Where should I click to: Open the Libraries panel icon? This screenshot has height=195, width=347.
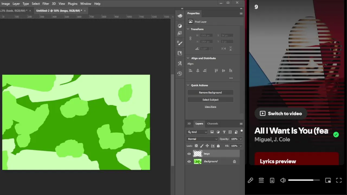coord(180,53)
